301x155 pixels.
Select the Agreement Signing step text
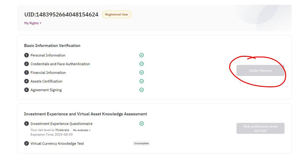coord(46,90)
